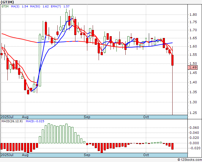The width and height of the screenshot is (202, 162).
Task: Click the 0.020 MACD axis label
Action: point(194,138)
